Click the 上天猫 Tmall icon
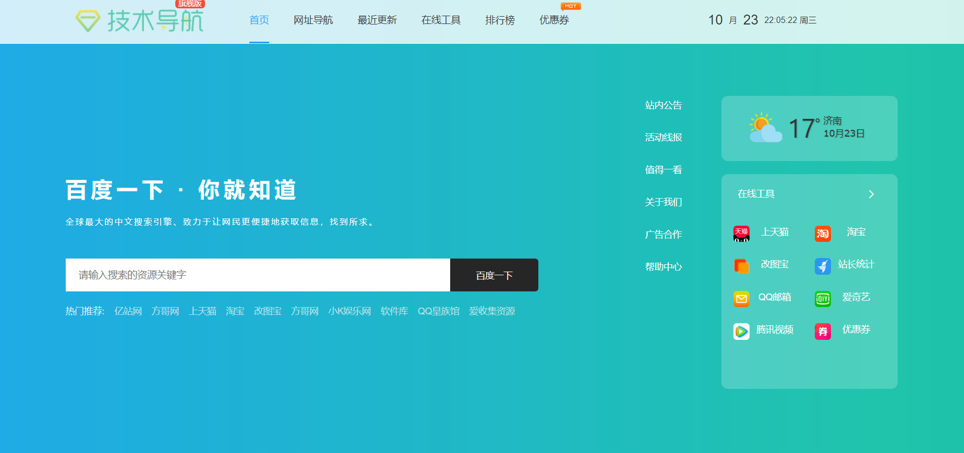 point(741,234)
